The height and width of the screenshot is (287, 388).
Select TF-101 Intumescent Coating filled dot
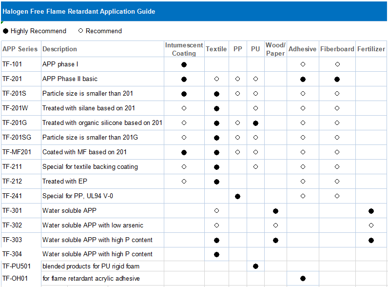184,64
